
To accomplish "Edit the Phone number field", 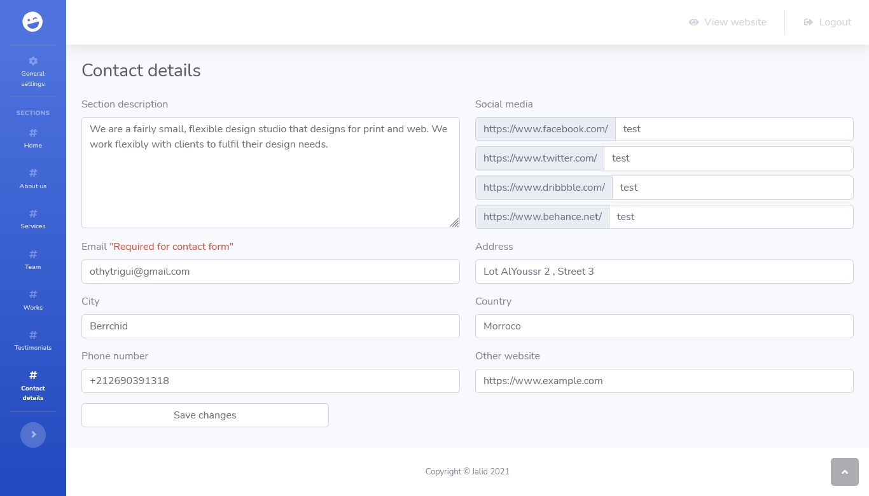I will (270, 381).
